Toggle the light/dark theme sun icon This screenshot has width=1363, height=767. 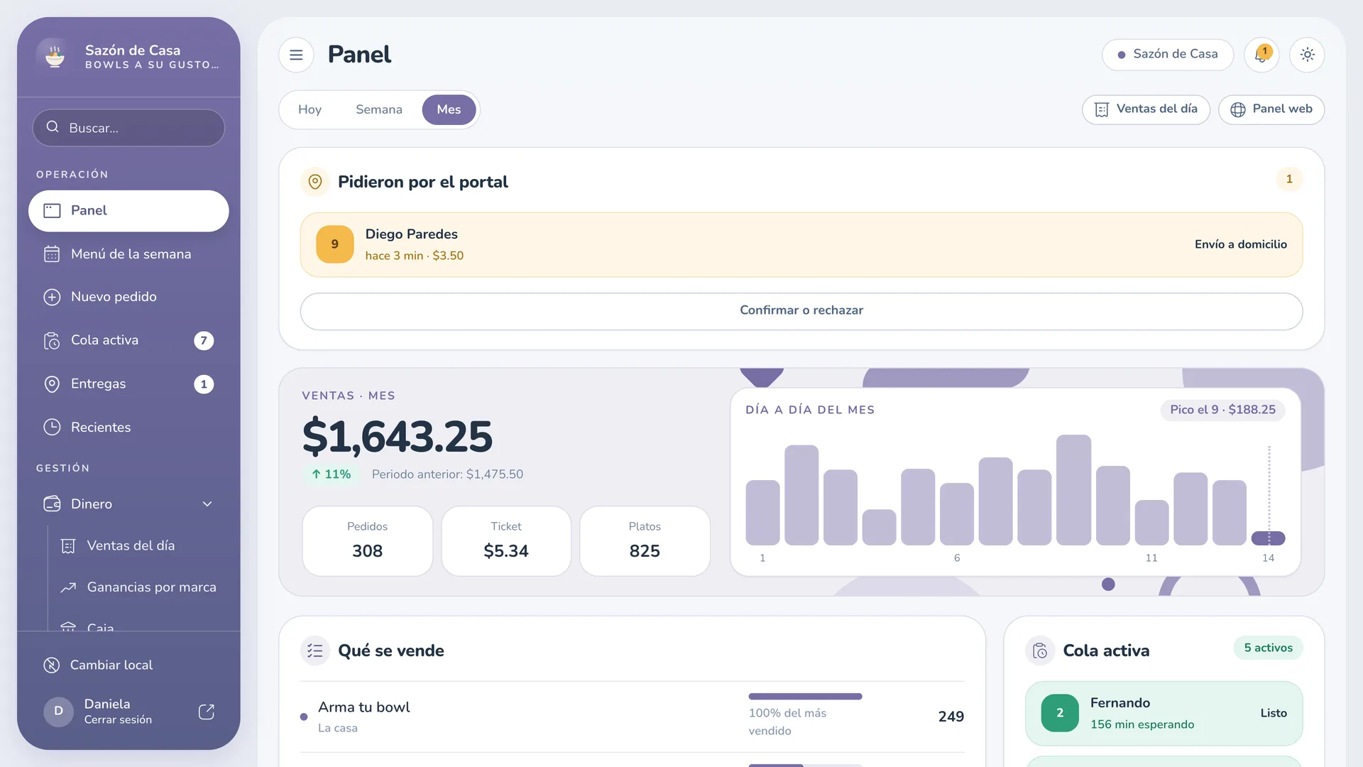point(1307,55)
